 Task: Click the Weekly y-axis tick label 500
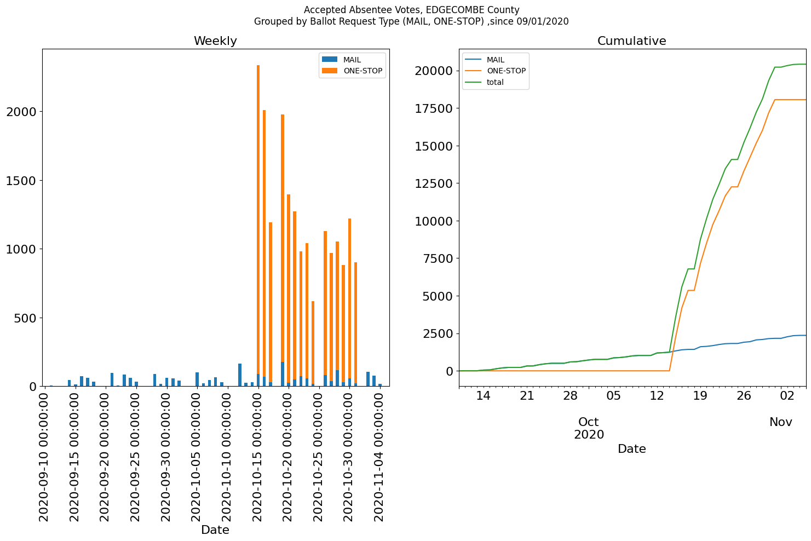tap(25, 318)
